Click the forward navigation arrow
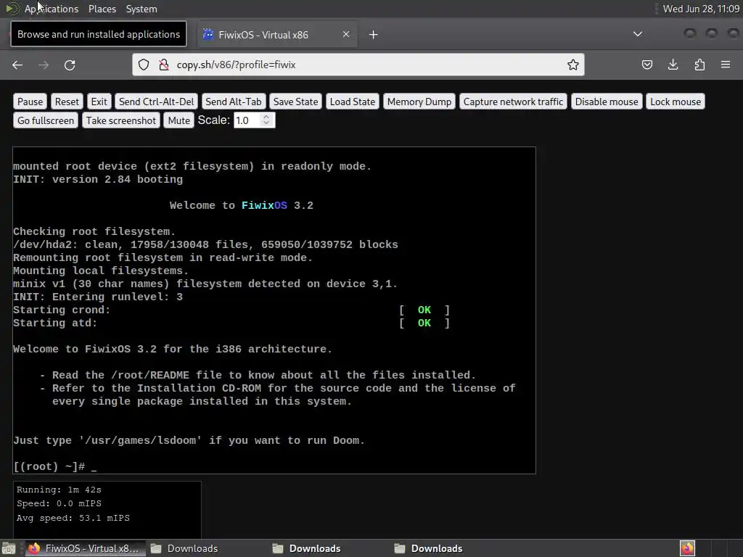Viewport: 743px width, 557px height. (x=44, y=65)
